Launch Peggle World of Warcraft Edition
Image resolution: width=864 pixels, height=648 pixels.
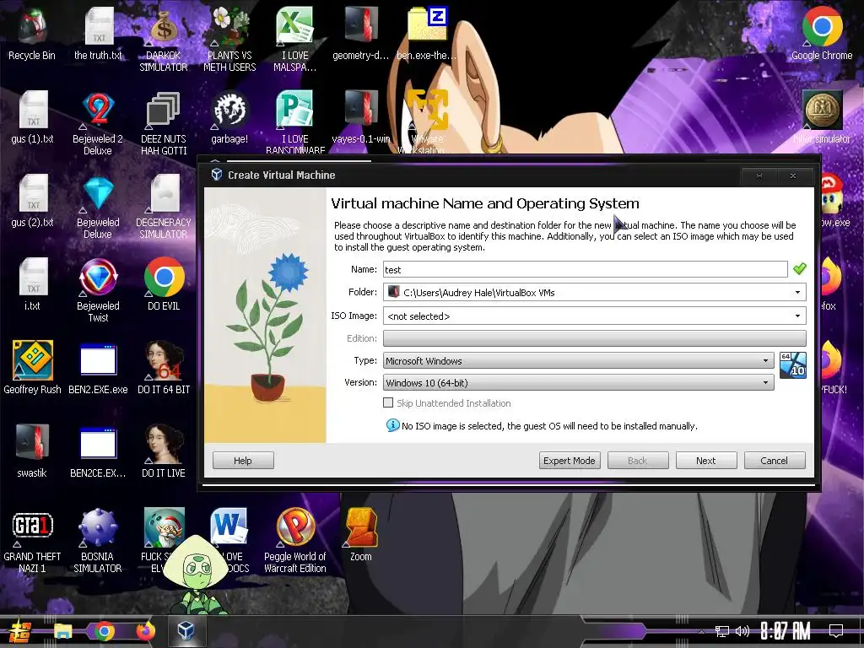(294, 540)
